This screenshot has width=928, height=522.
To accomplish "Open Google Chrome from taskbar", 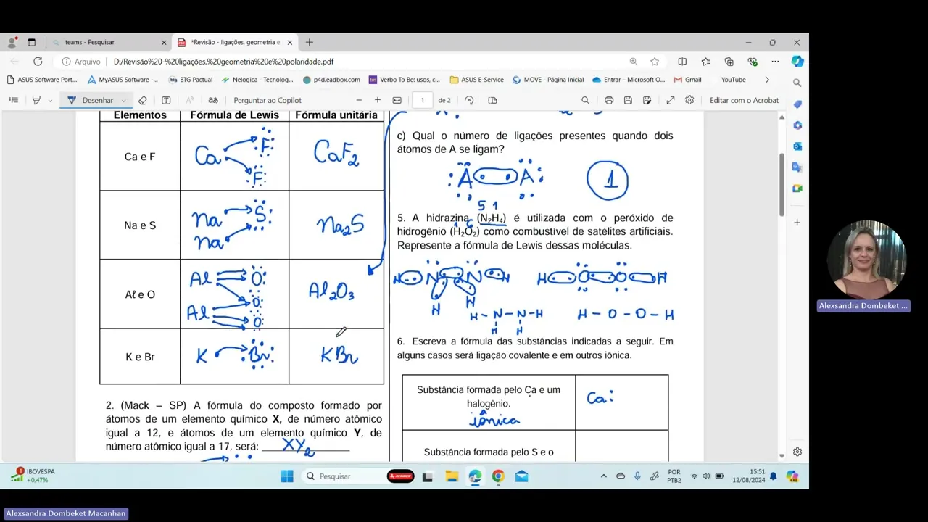I will 498,476.
